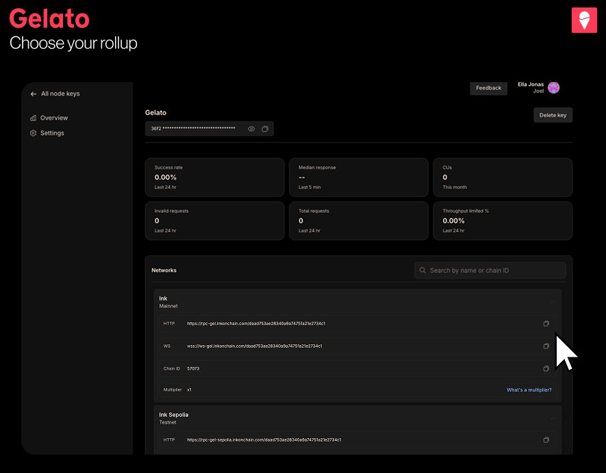
Task: Click the Total requests card
Action: (x=359, y=220)
